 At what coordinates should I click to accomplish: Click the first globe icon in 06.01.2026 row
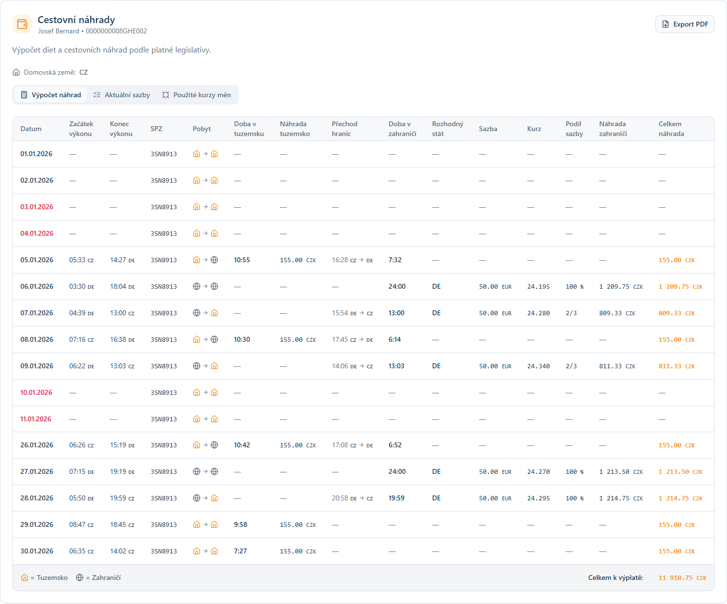coord(197,286)
